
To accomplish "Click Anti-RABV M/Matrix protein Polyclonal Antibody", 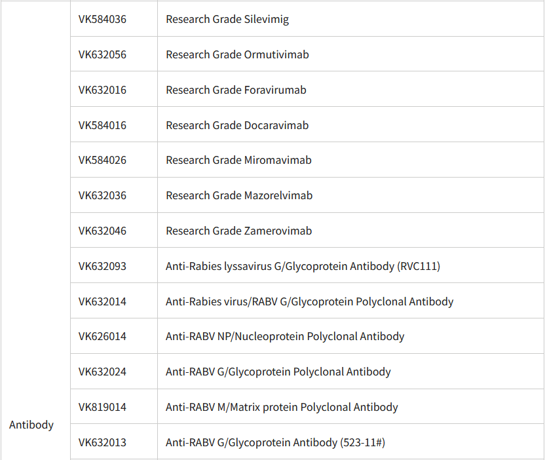I will point(282,407).
